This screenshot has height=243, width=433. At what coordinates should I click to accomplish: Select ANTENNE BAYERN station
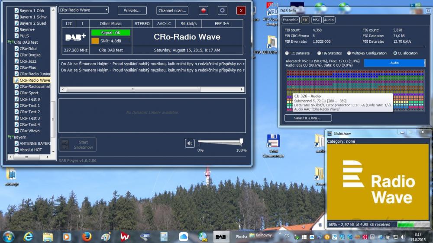click(x=35, y=144)
